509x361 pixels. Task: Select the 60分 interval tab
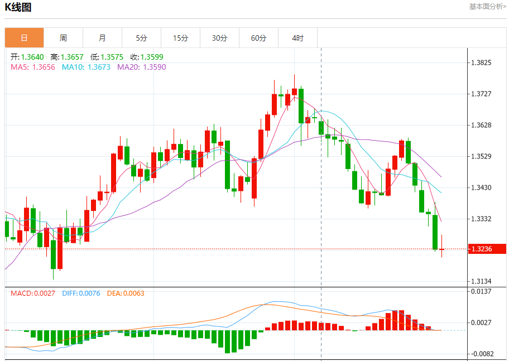(259, 37)
